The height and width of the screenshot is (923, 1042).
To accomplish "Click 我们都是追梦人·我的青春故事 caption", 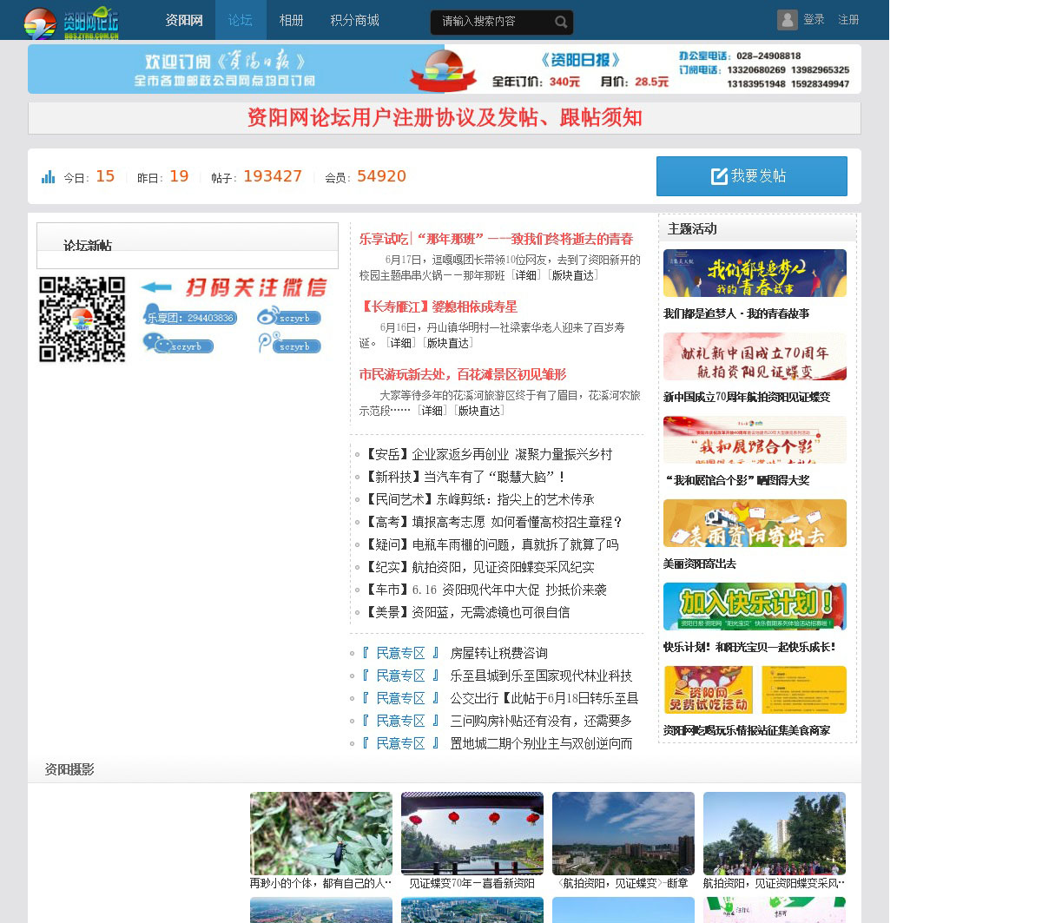I will 736,313.
